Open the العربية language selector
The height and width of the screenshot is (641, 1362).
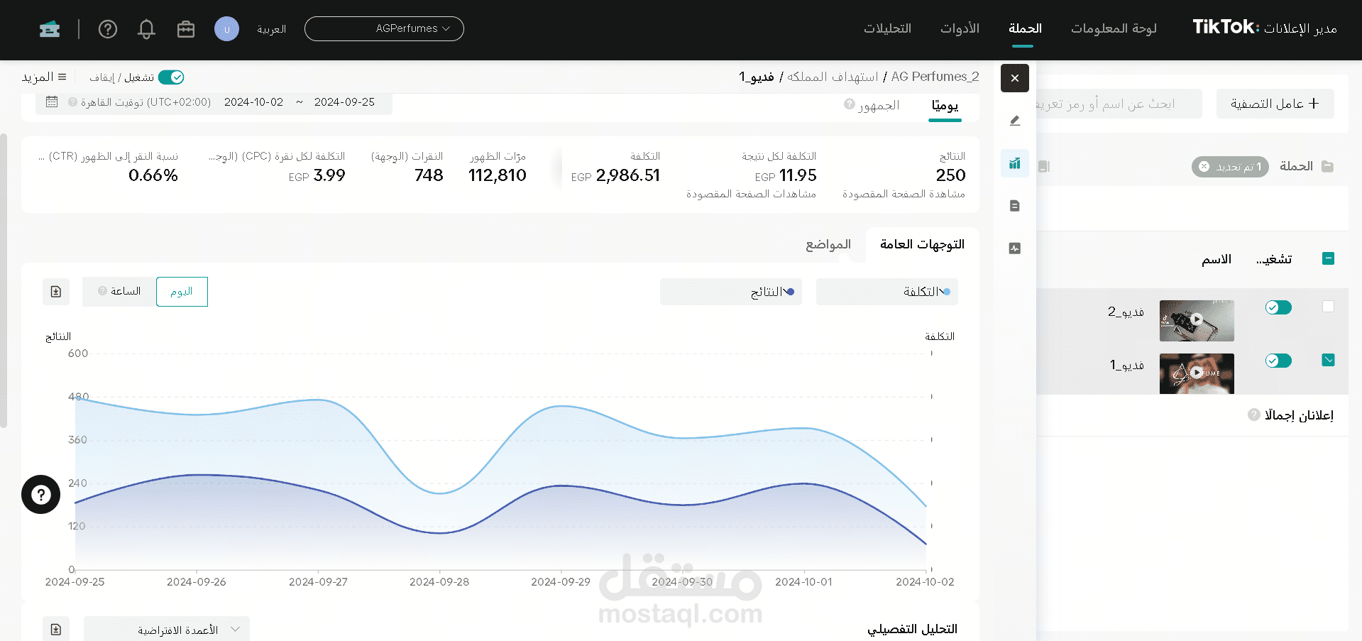(x=271, y=29)
